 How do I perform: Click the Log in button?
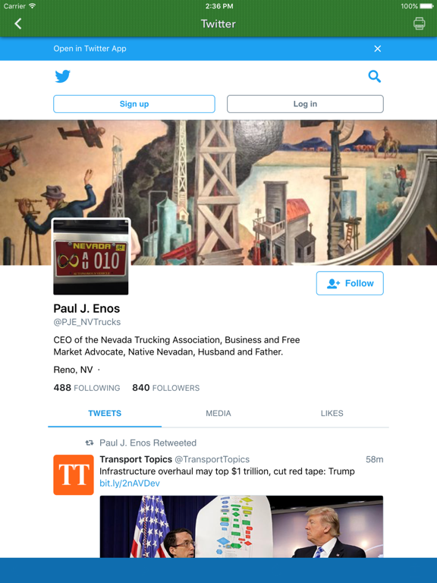[305, 104]
